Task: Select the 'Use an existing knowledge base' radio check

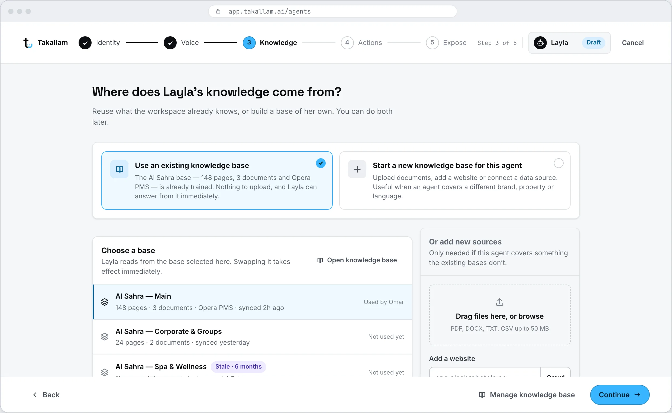Action: 321,163
